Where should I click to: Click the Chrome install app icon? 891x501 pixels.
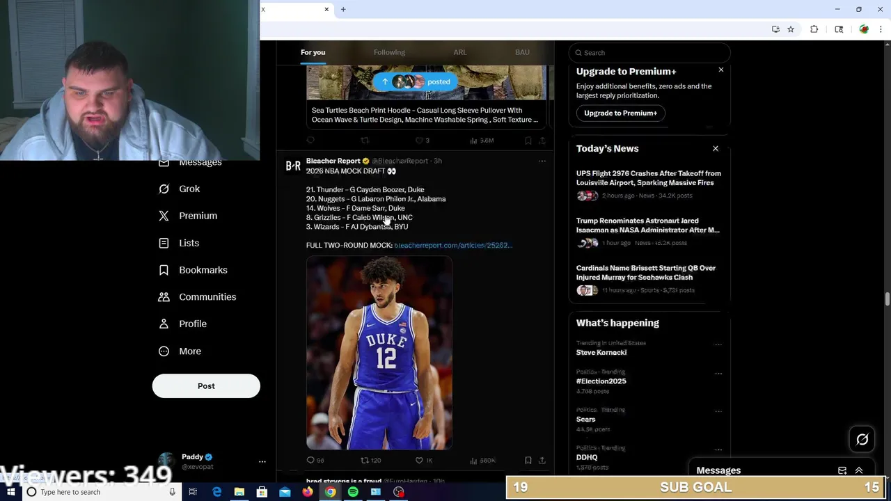coord(775,29)
